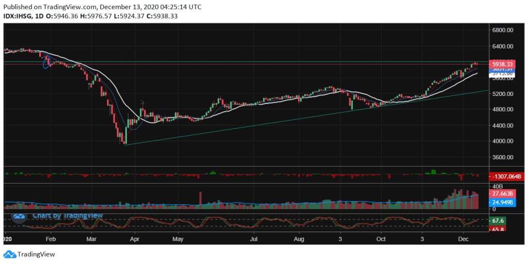Click the 3600.00 level on price axis

(502, 157)
